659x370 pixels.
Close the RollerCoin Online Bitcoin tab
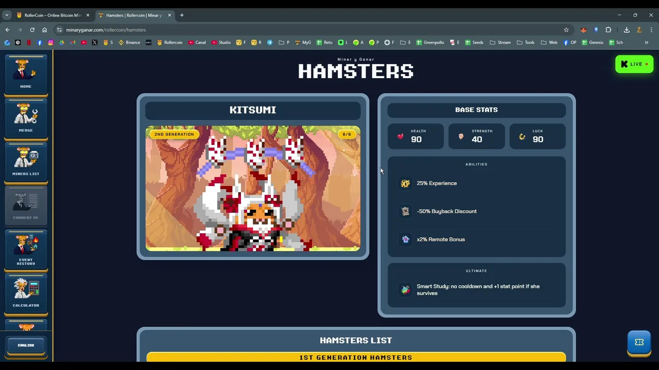coord(88,15)
